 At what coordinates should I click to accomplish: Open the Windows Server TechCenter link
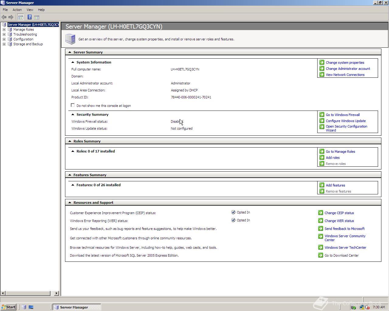point(345,248)
